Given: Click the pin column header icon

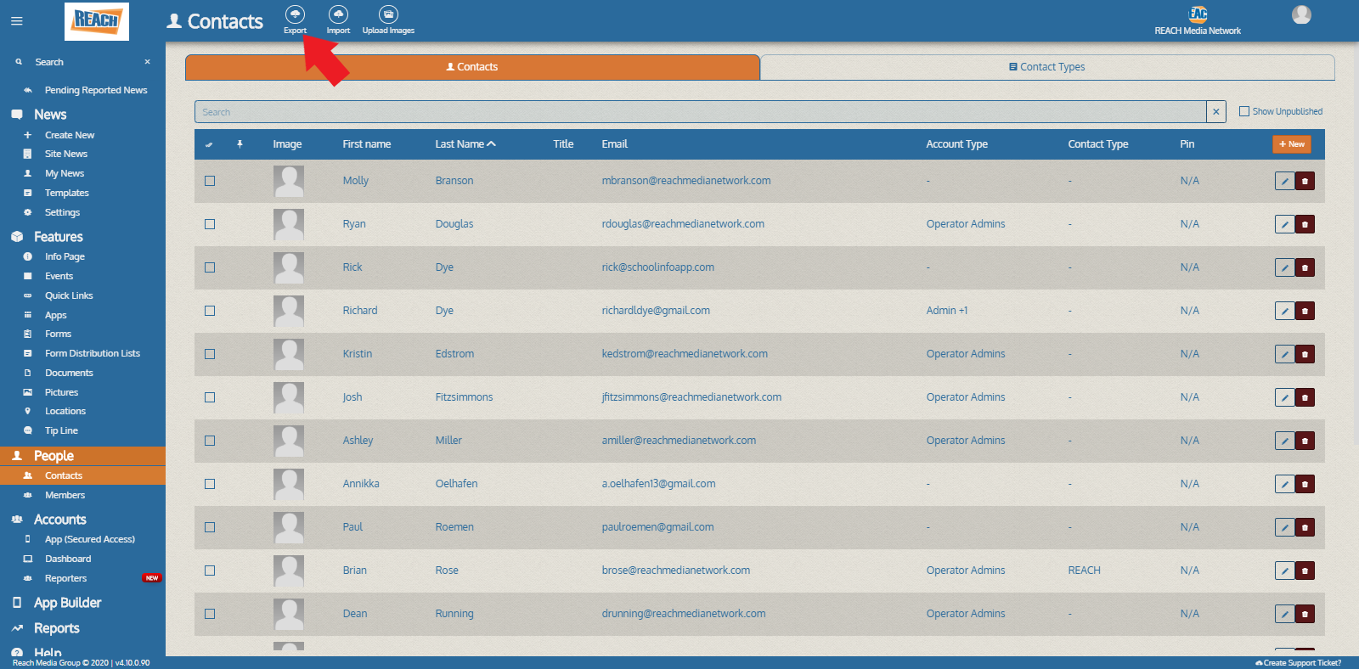Looking at the screenshot, I should click(240, 144).
